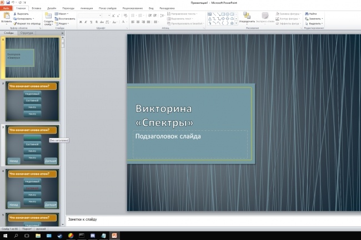This screenshot has width=361, height=240.
Task: Open the Раздел section dropdown
Action: [62, 23]
